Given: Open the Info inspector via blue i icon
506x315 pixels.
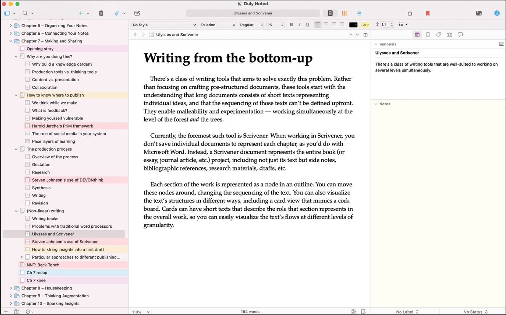Looking at the screenshot, I should click(x=497, y=13).
